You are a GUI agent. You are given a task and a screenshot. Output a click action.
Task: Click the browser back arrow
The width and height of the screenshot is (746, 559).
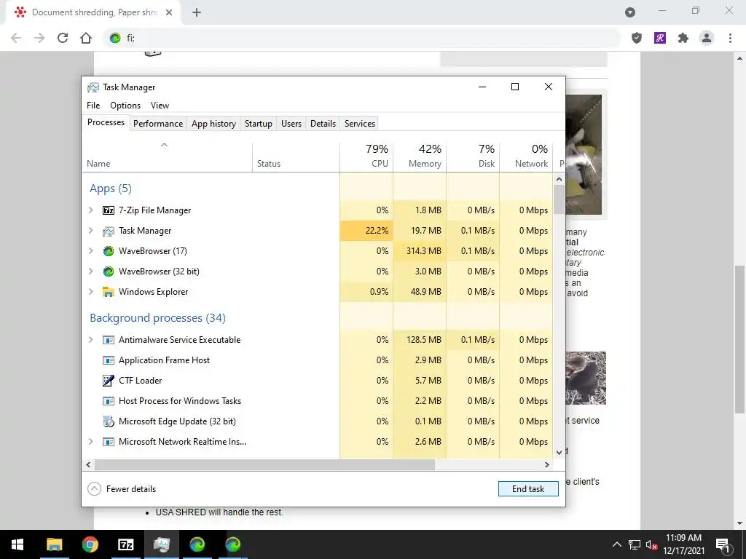[16, 38]
